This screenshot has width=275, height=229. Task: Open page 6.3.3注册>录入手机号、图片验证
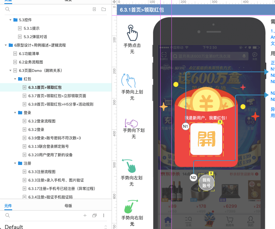(x=56, y=180)
